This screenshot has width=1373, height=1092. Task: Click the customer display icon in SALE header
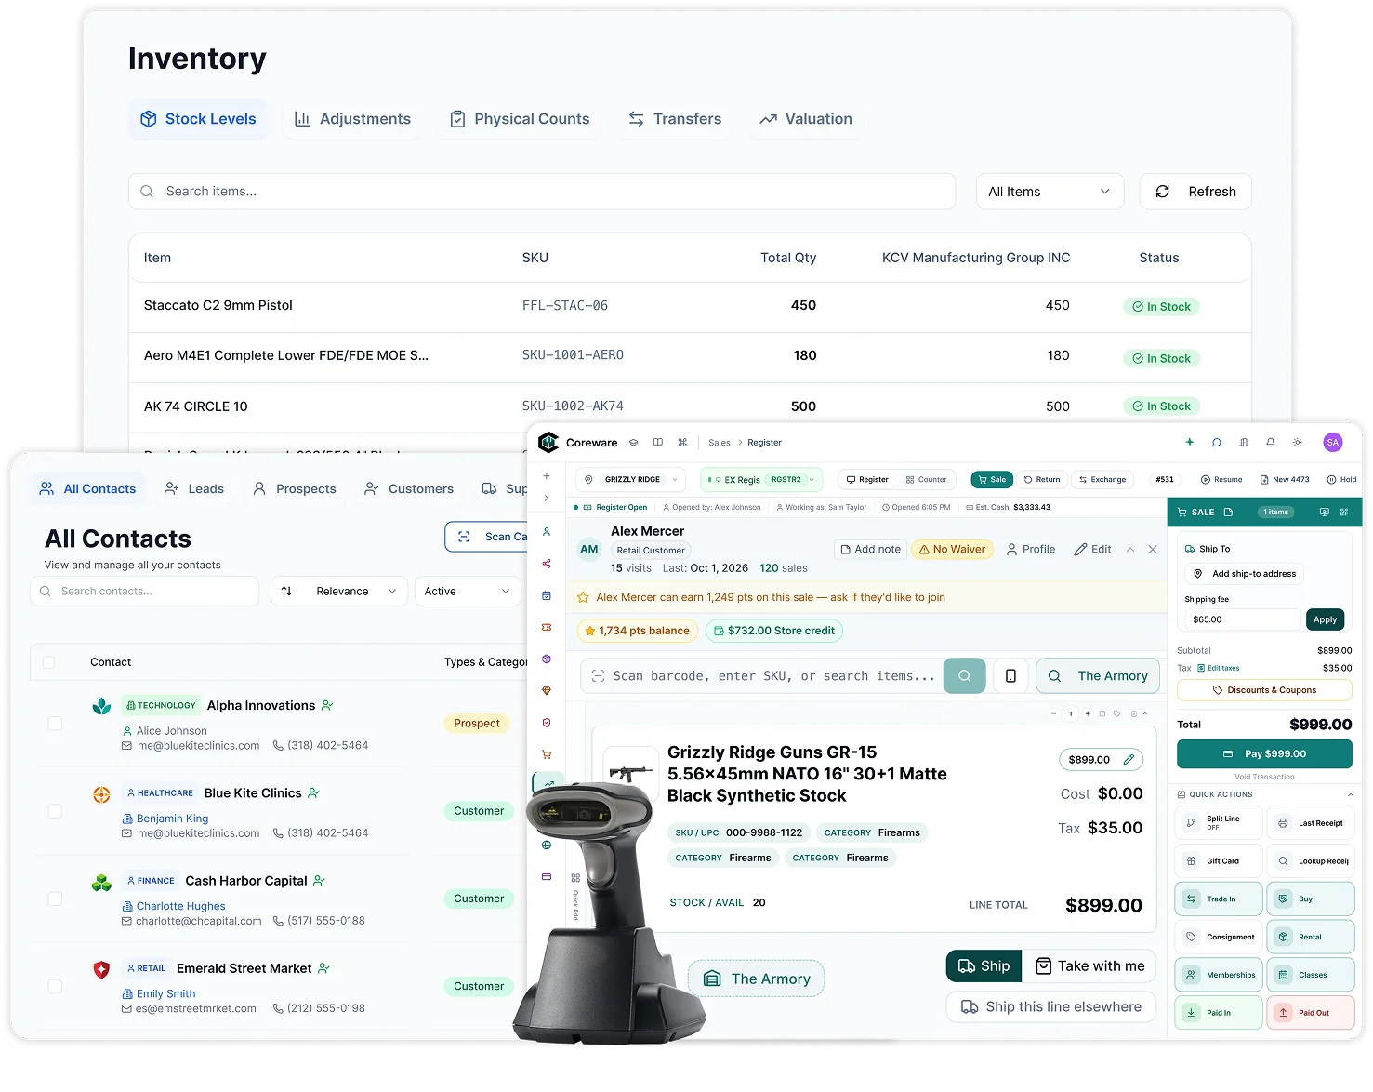[1324, 513]
